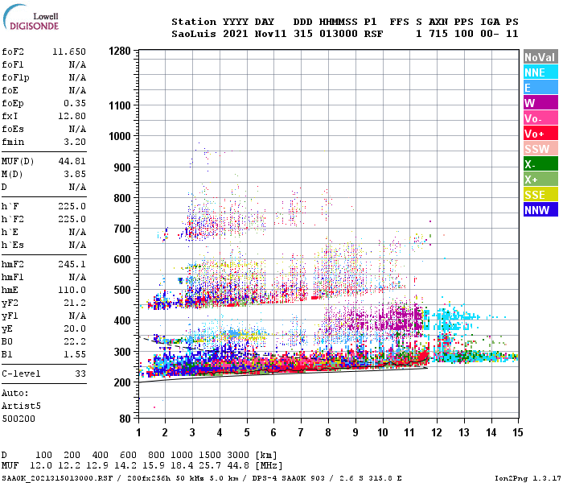Click the foEp value 0.35
The image size is (563, 483).
point(75,103)
